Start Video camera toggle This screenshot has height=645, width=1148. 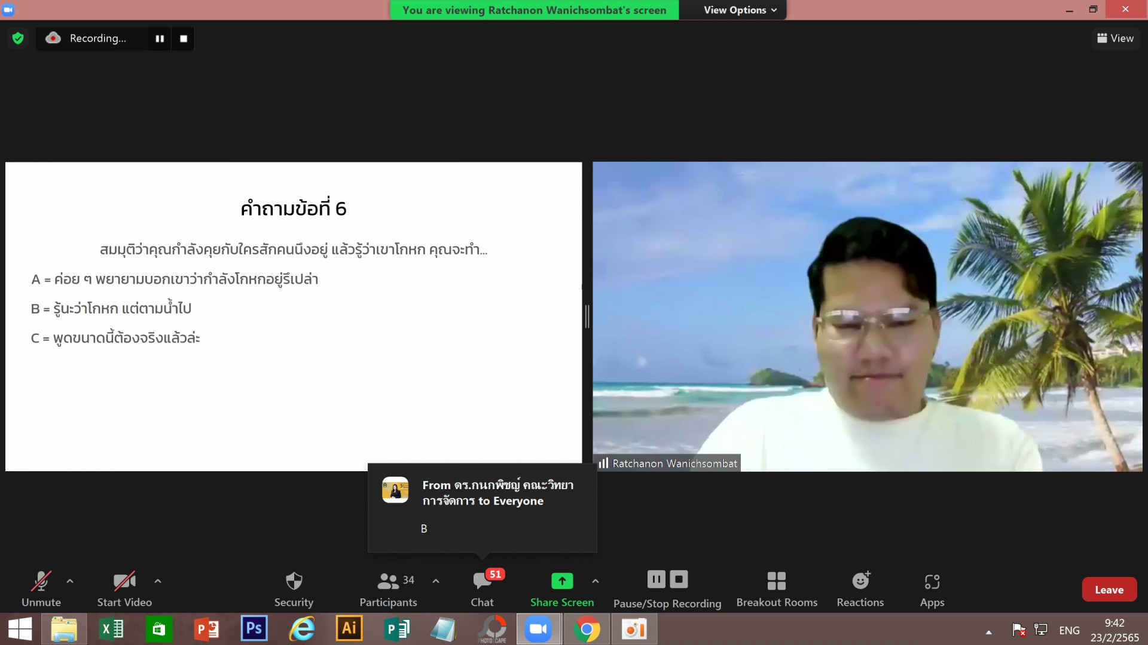[124, 589]
